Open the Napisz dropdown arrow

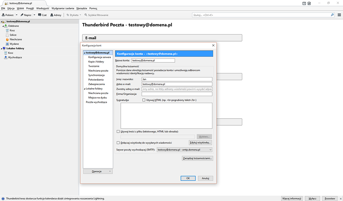(34, 15)
